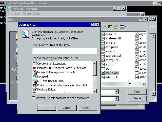Screen dimensions: 162x122
Task: Maximize the Notepad window
Action: tap(119, 9)
